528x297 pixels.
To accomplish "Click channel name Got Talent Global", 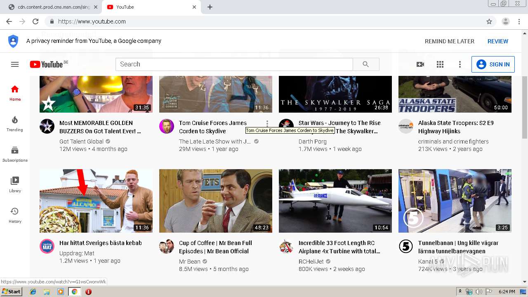I will click(81, 141).
